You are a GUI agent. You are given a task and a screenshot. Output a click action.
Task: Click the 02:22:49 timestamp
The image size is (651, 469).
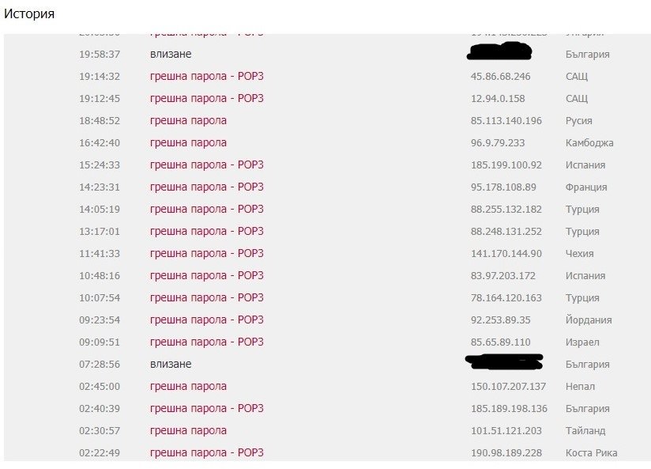[x=100, y=453]
